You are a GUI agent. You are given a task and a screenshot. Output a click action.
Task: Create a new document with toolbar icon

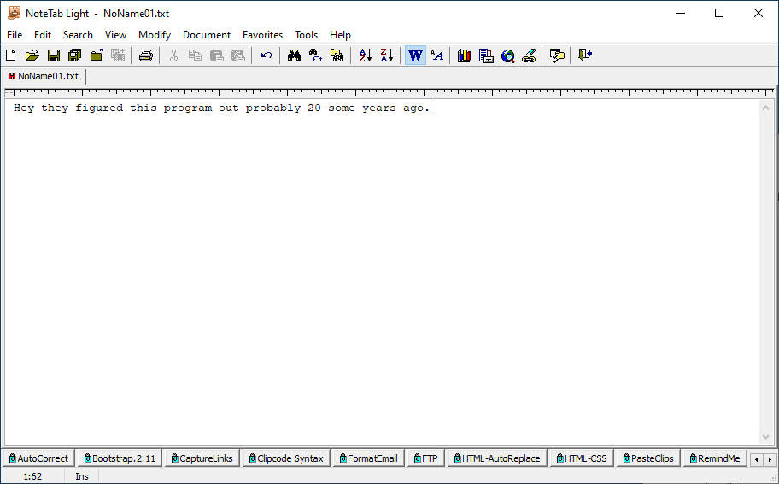10,55
